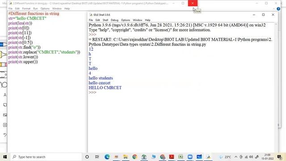The image size is (286, 161).
Task: Open Debug menu in IDLE Shell
Action: pyautogui.click(x=114, y=20)
